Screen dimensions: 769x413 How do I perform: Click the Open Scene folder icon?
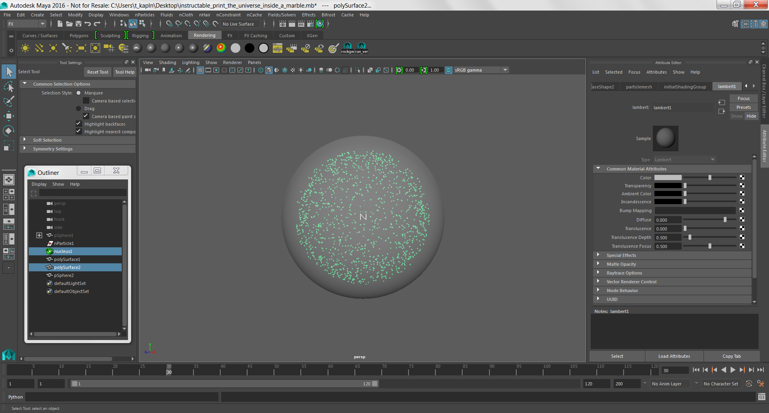pyautogui.click(x=69, y=24)
